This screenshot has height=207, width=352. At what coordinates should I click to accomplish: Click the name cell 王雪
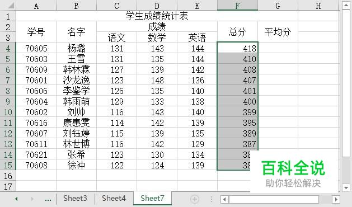pos(76,59)
